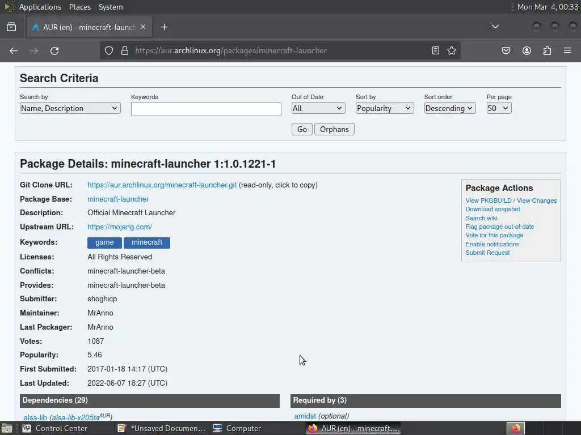Click Submit Request link
The image size is (581, 435).
[x=487, y=252]
